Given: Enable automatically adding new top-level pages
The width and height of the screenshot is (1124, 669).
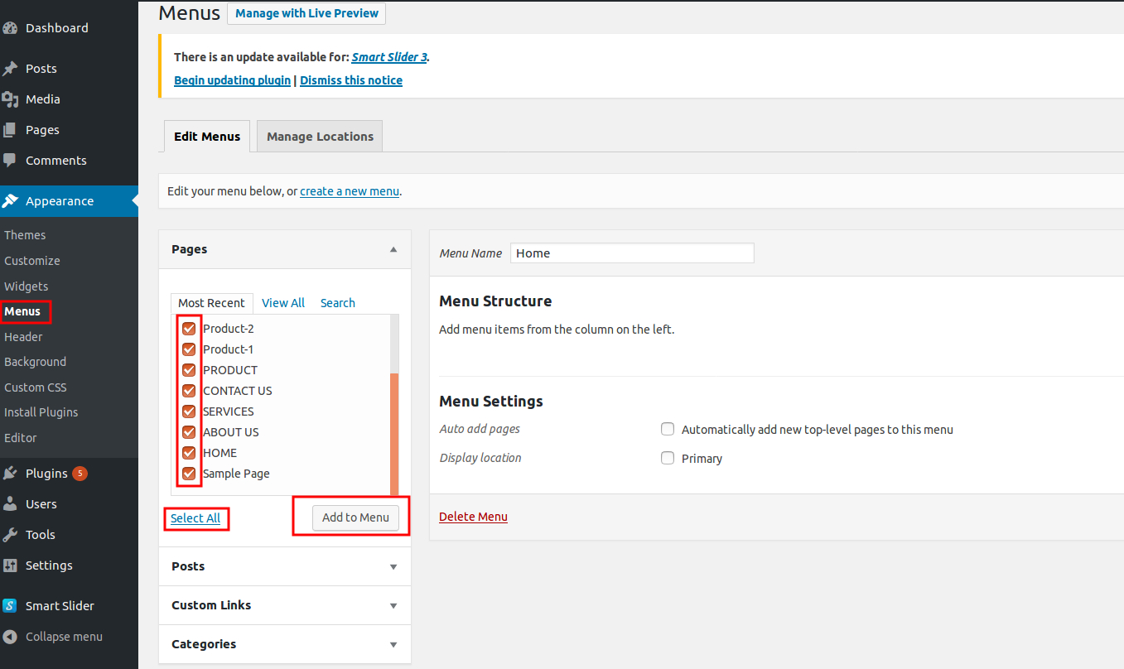Looking at the screenshot, I should tap(668, 429).
